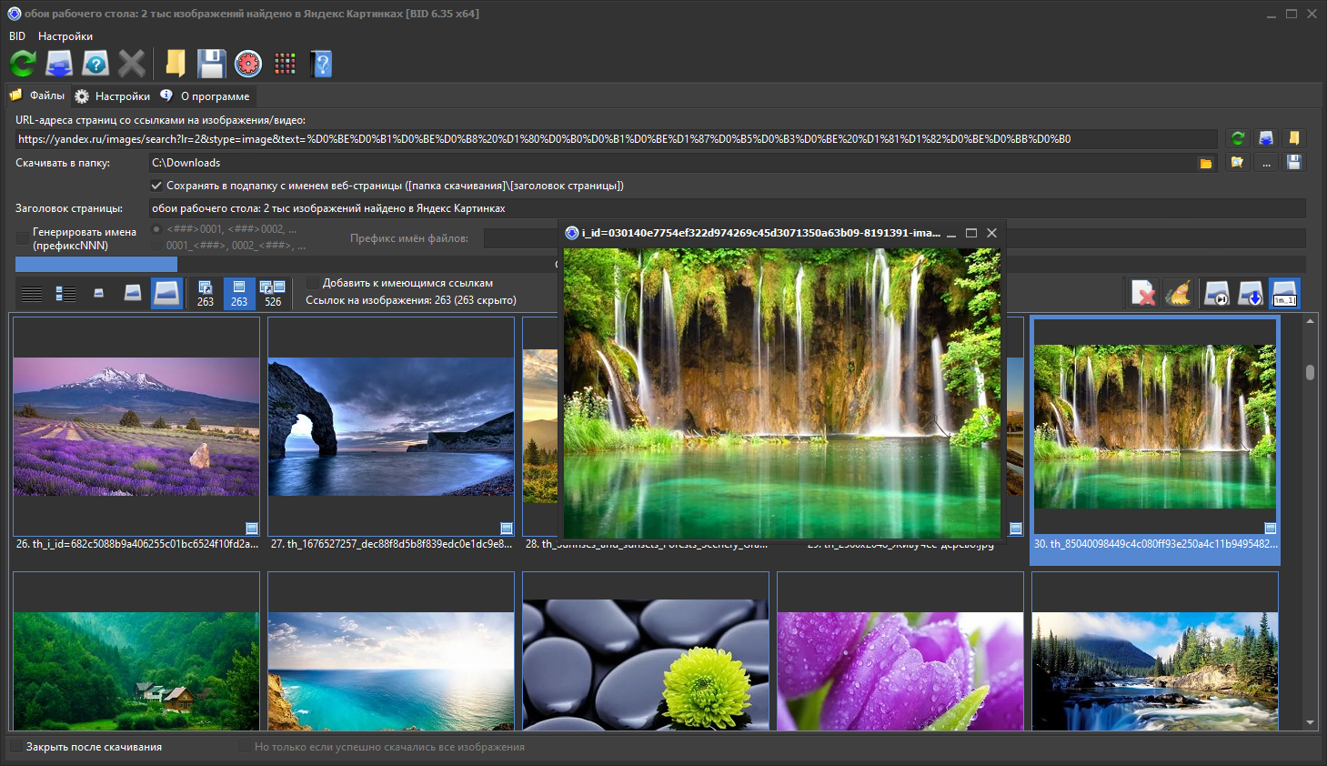The image size is (1327, 766).
Task: Switch to plain list view mode
Action: (x=32, y=293)
